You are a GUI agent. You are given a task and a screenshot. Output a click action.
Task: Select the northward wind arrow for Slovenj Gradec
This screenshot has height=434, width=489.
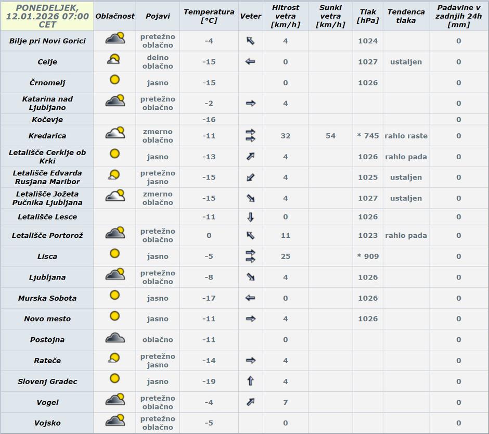251,380
